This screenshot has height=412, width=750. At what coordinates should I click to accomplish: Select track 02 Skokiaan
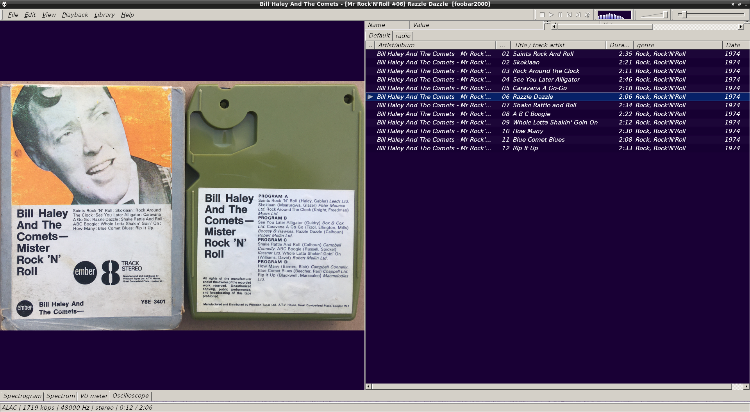pyautogui.click(x=557, y=62)
